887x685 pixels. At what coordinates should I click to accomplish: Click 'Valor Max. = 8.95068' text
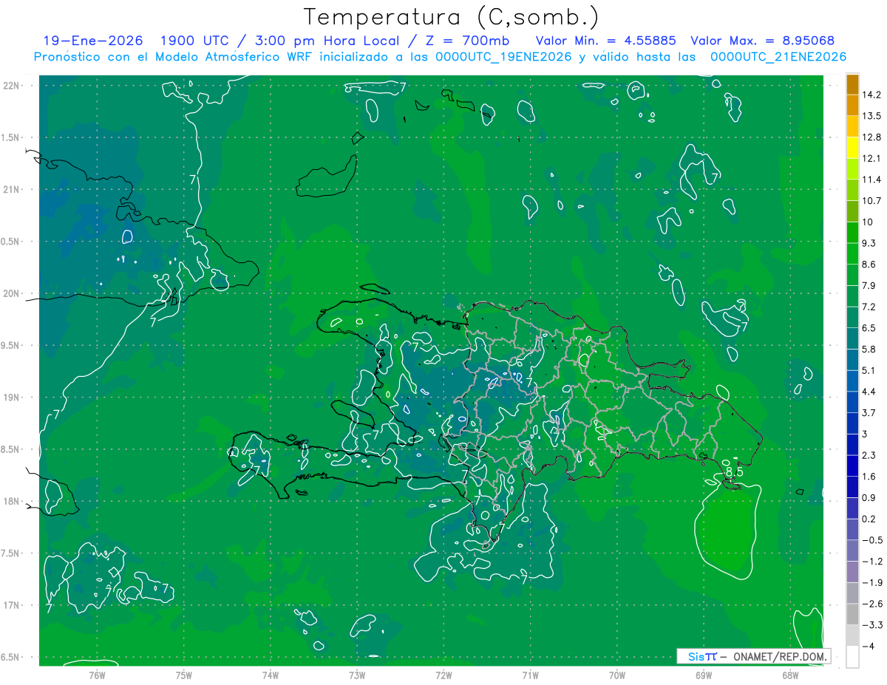pos(764,40)
